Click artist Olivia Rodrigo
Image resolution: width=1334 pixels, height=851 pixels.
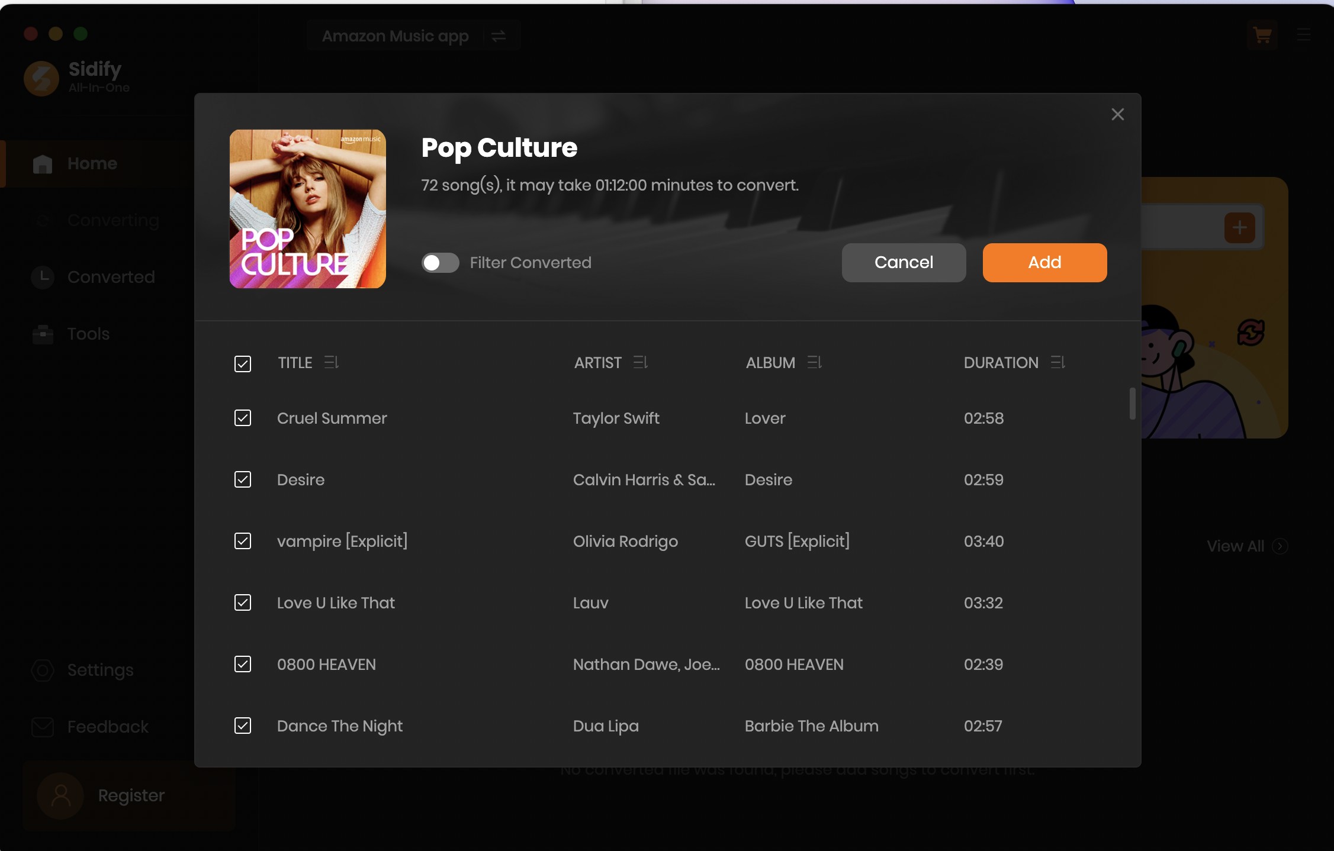point(625,541)
